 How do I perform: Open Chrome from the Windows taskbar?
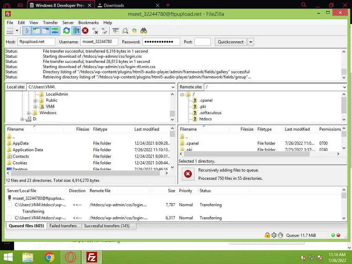(x=49, y=257)
